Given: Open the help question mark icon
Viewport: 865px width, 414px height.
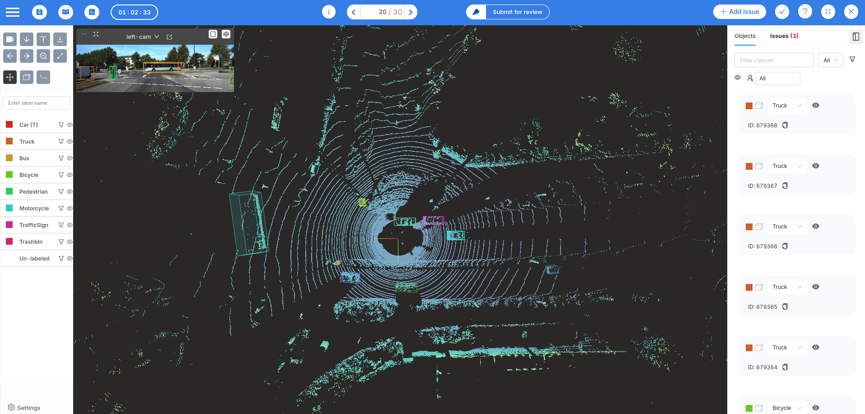Looking at the screenshot, I should (x=805, y=12).
